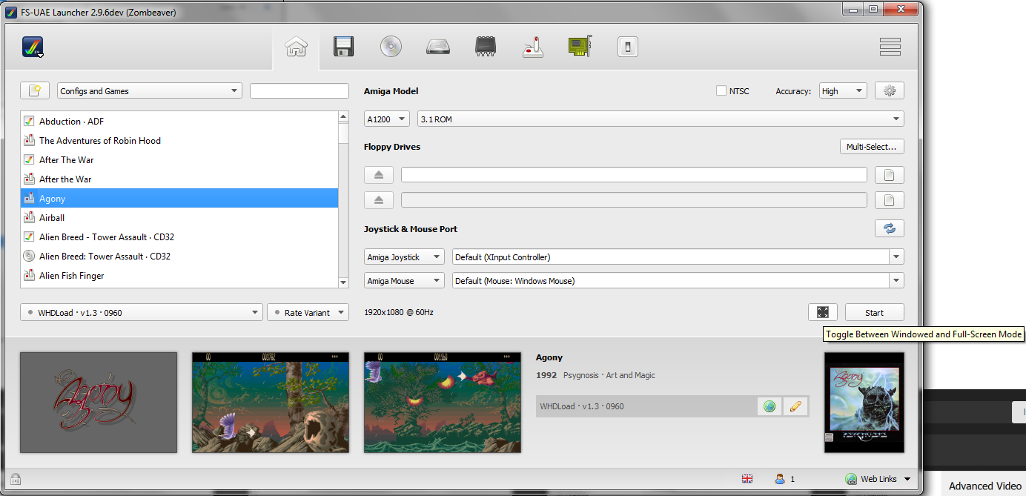Screen dimensions: 1026x496
Task: Open the FS-UAE application menu icon
Action: 33,47
